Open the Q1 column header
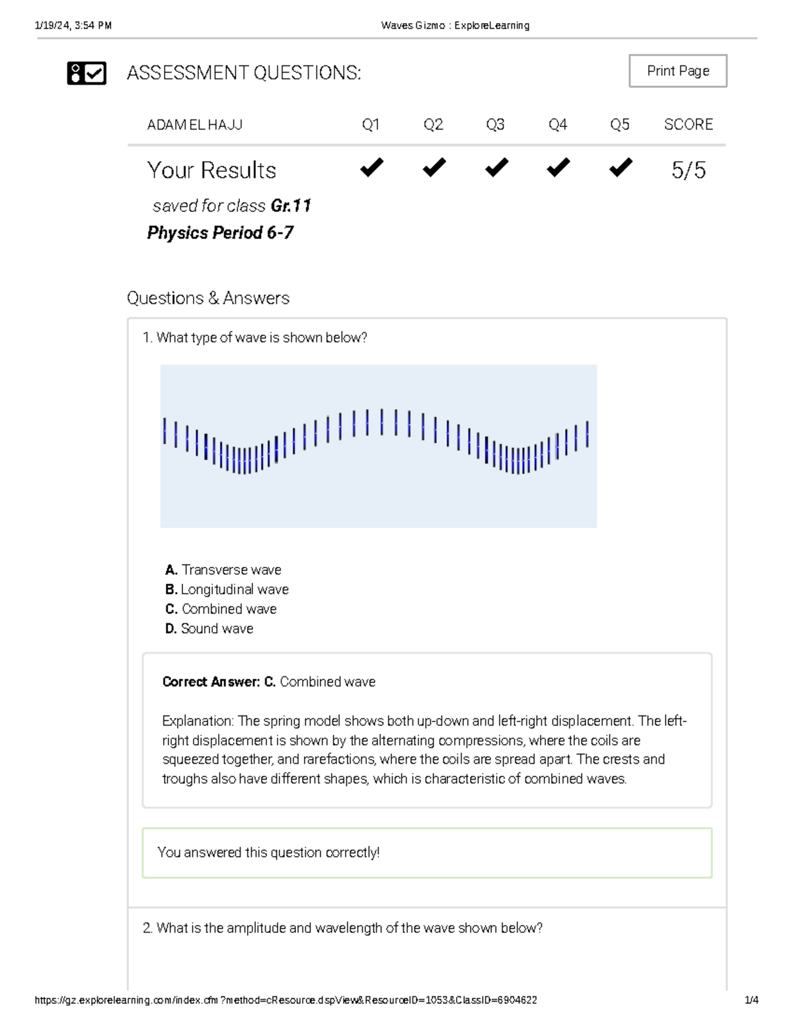 tap(371, 124)
